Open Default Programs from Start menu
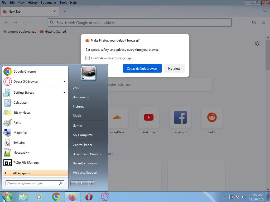 85,163
